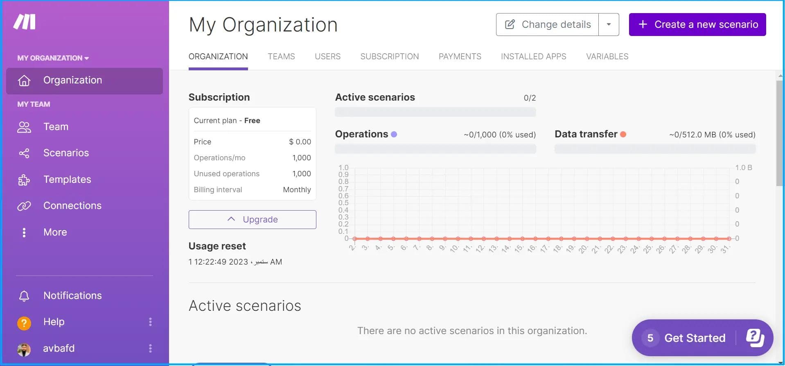The height and width of the screenshot is (366, 785).
Task: Click the page's vertical scrollbar
Action: pos(779,133)
